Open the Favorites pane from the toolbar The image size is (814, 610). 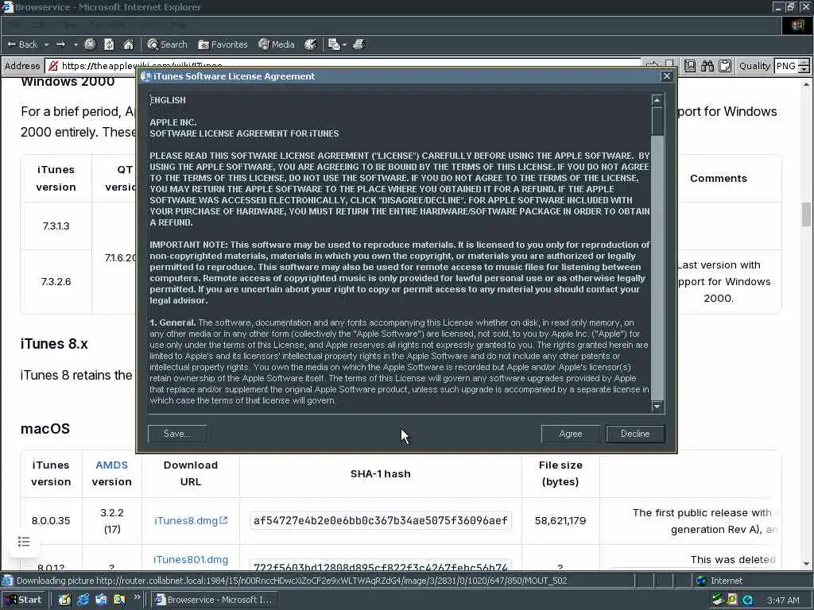[x=223, y=44]
